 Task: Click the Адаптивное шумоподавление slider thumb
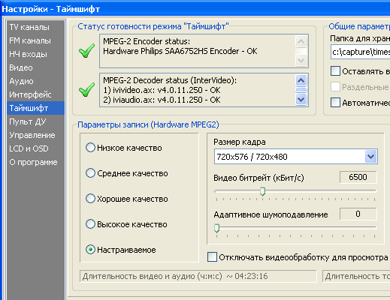217,228
